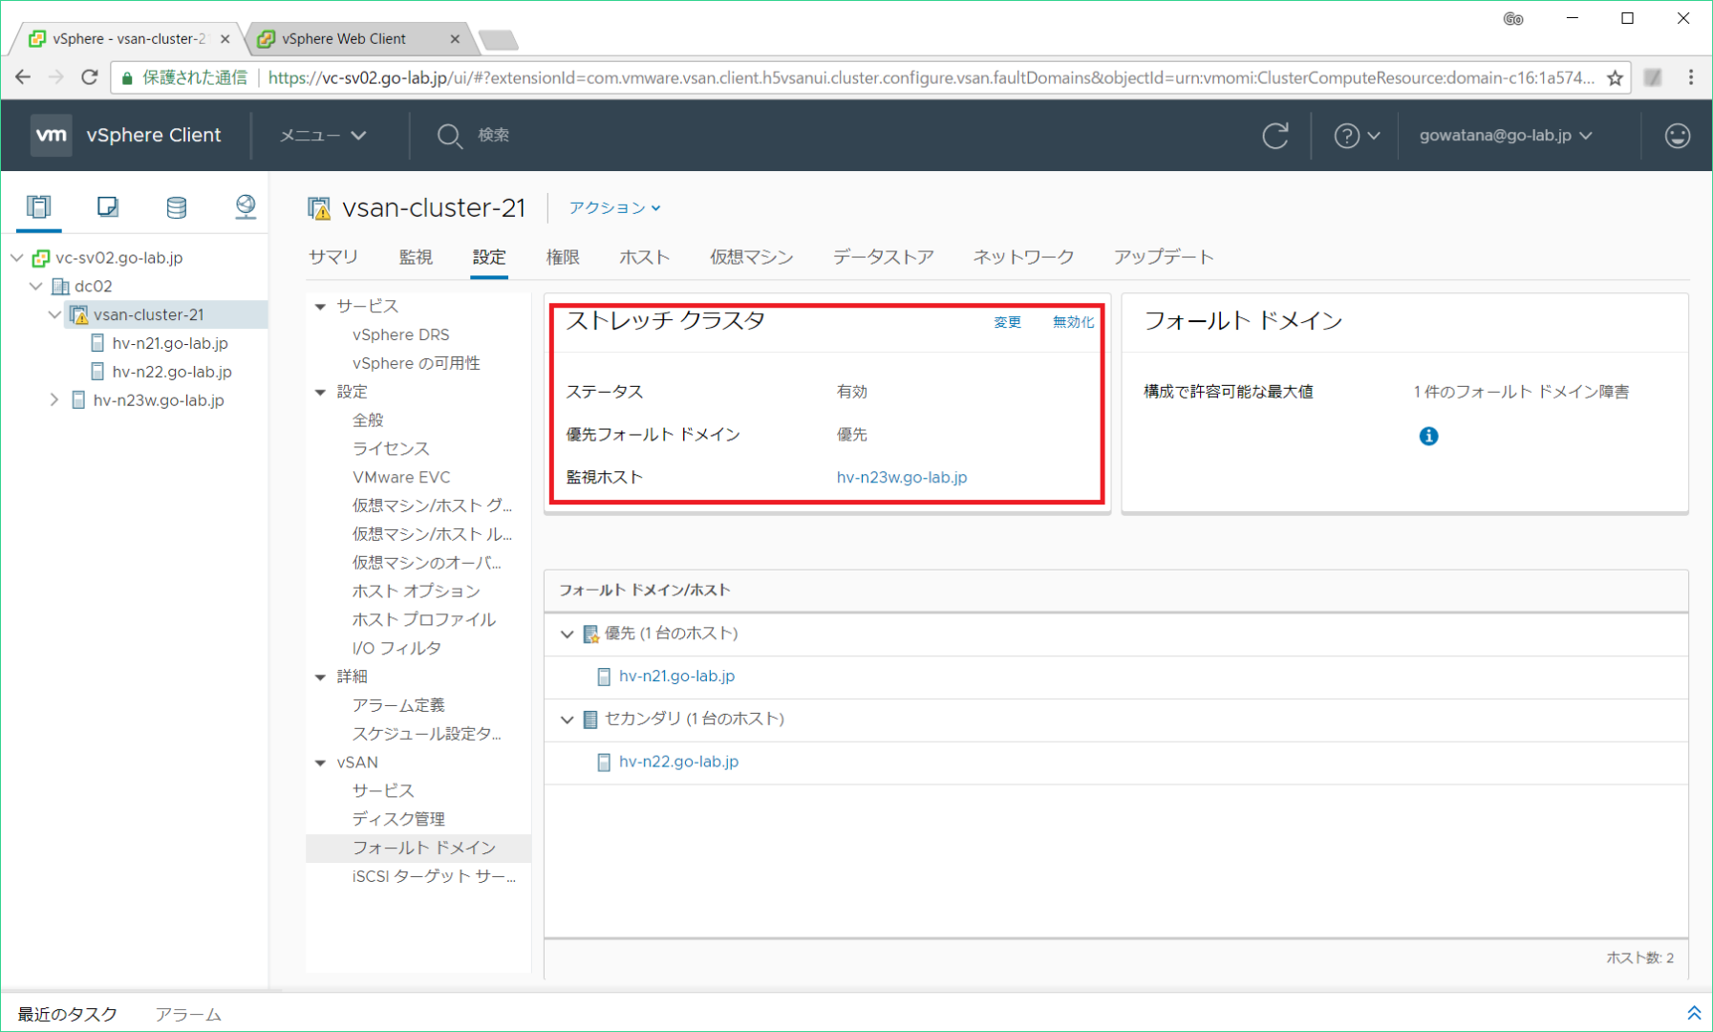1713x1032 pixels.
Task: Open witness host link hv-n23w.go-lab.jp
Action: click(902, 477)
